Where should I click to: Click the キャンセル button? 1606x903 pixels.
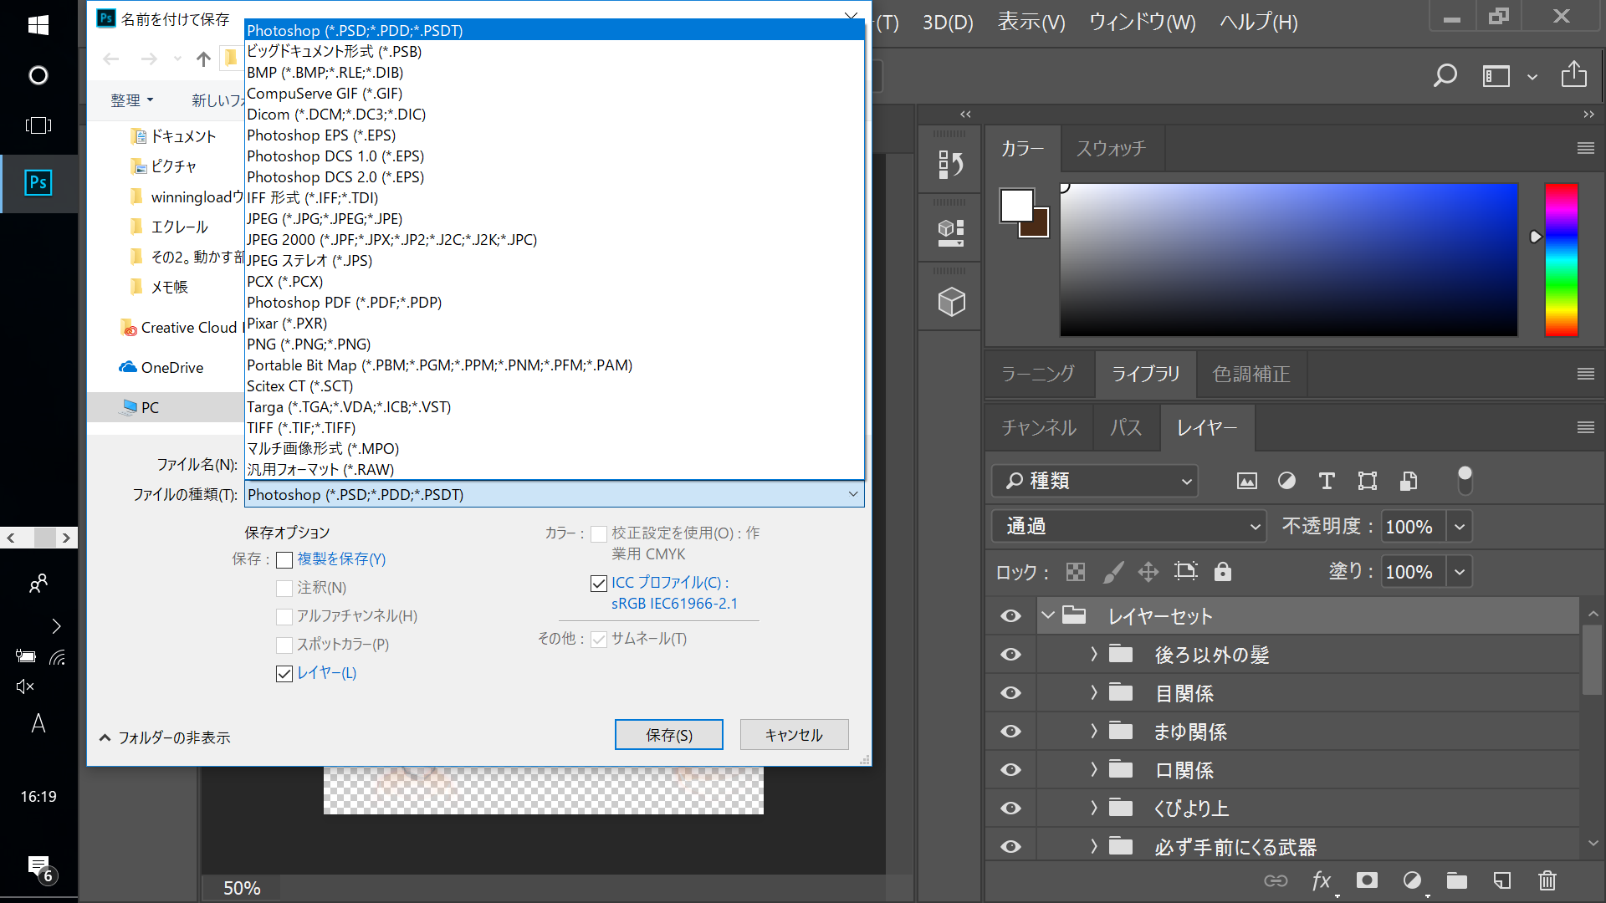(794, 735)
